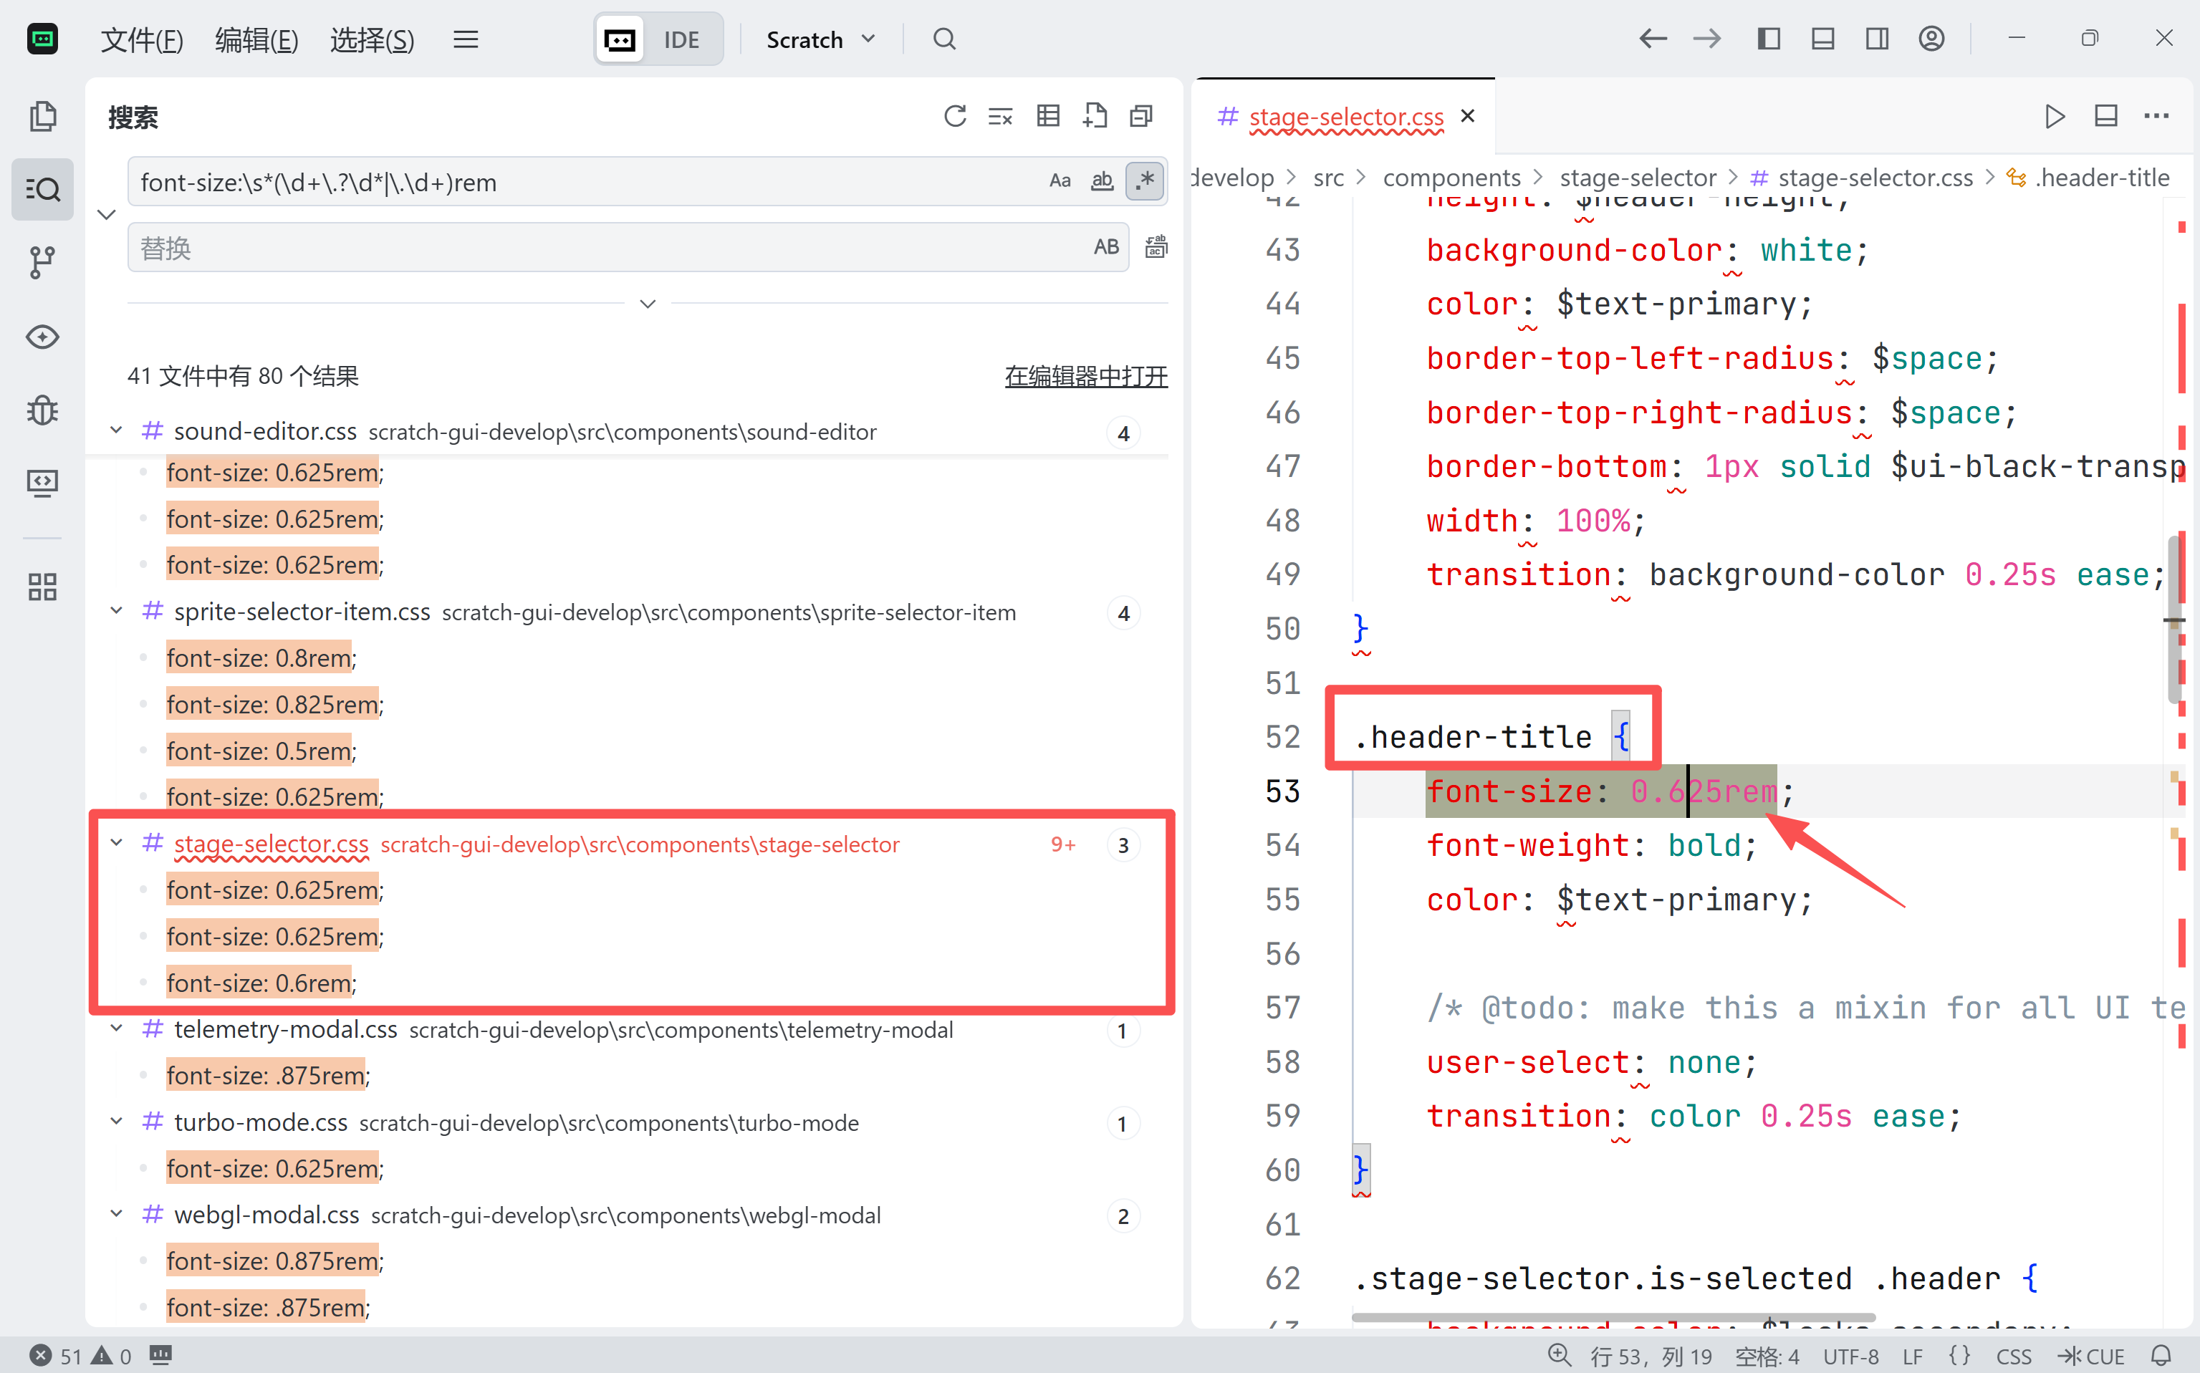The height and width of the screenshot is (1373, 2200).
Task: Open the Extensions grid icon in sidebar
Action: 42,587
